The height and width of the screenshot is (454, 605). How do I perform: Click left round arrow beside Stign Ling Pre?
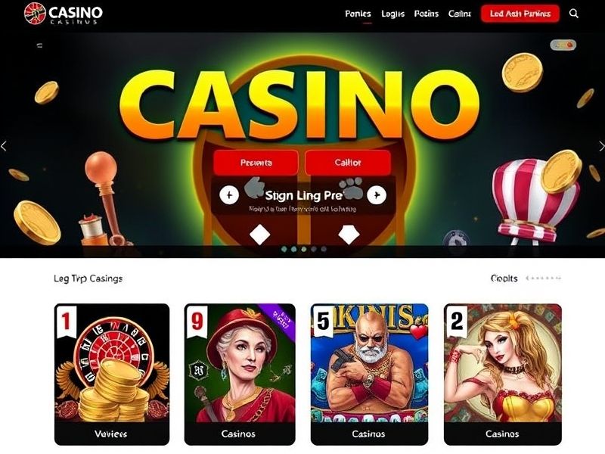coord(229,195)
